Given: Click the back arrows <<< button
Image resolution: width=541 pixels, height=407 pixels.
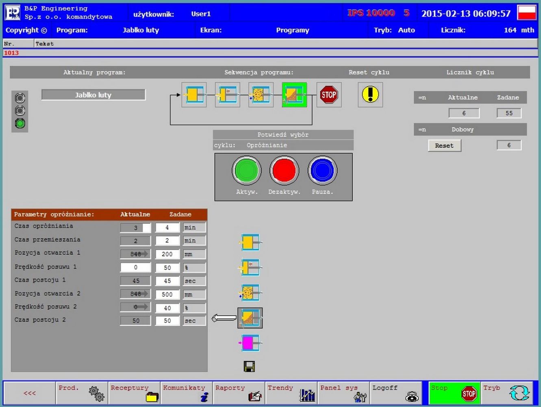Looking at the screenshot, I should (29, 393).
